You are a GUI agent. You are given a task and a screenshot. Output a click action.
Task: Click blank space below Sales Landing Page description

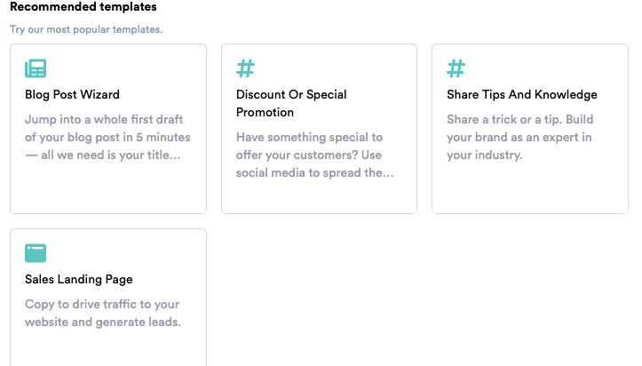click(x=107, y=348)
